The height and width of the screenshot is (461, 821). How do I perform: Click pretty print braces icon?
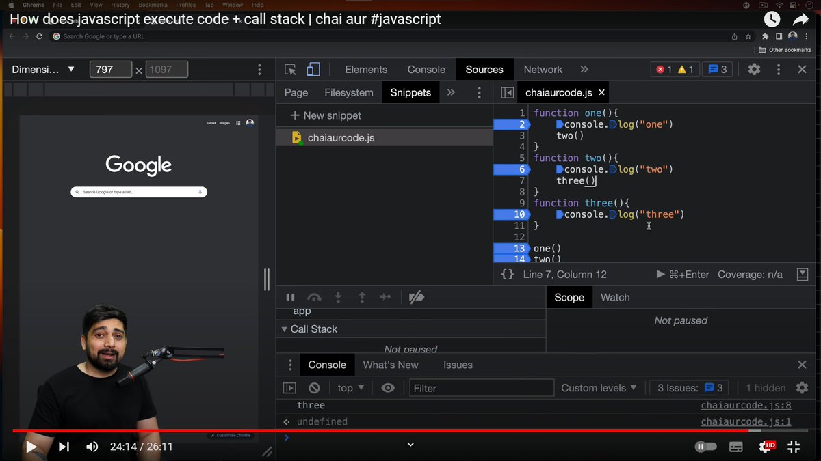(x=508, y=275)
